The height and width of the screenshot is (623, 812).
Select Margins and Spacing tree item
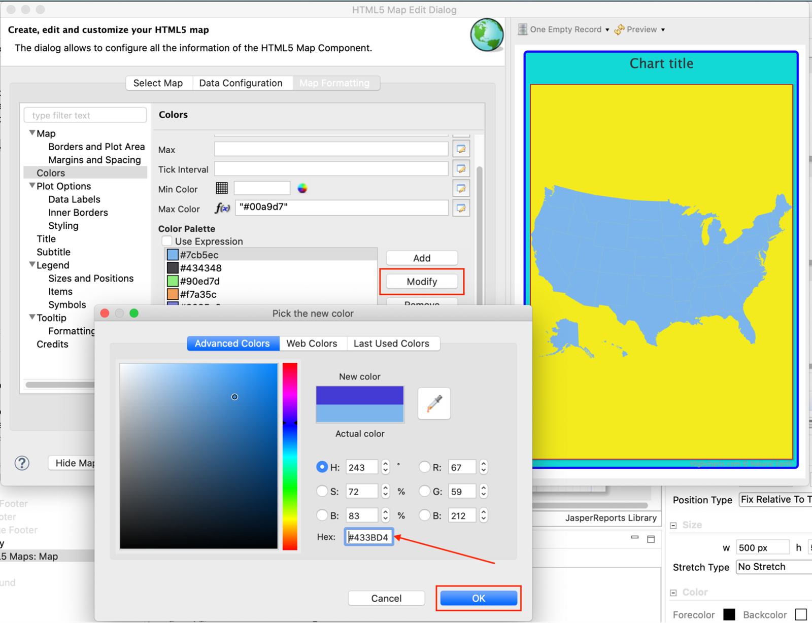coord(94,160)
